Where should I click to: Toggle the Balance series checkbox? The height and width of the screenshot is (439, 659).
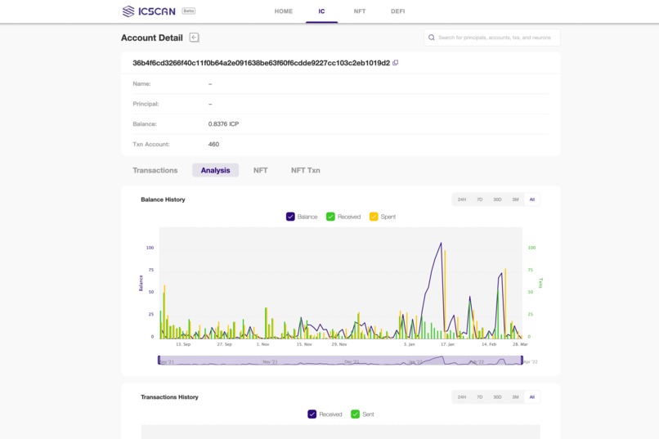pyautogui.click(x=290, y=217)
